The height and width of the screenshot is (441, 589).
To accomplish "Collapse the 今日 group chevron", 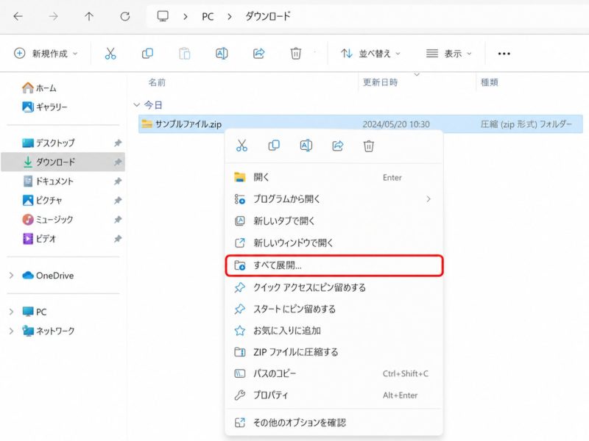I will coord(137,105).
